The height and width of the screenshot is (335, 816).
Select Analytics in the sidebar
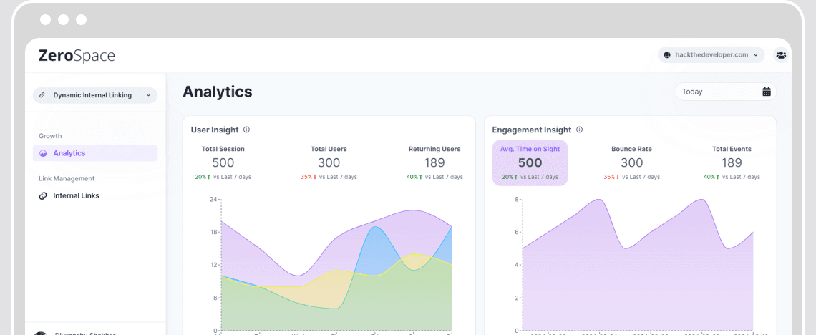95,153
